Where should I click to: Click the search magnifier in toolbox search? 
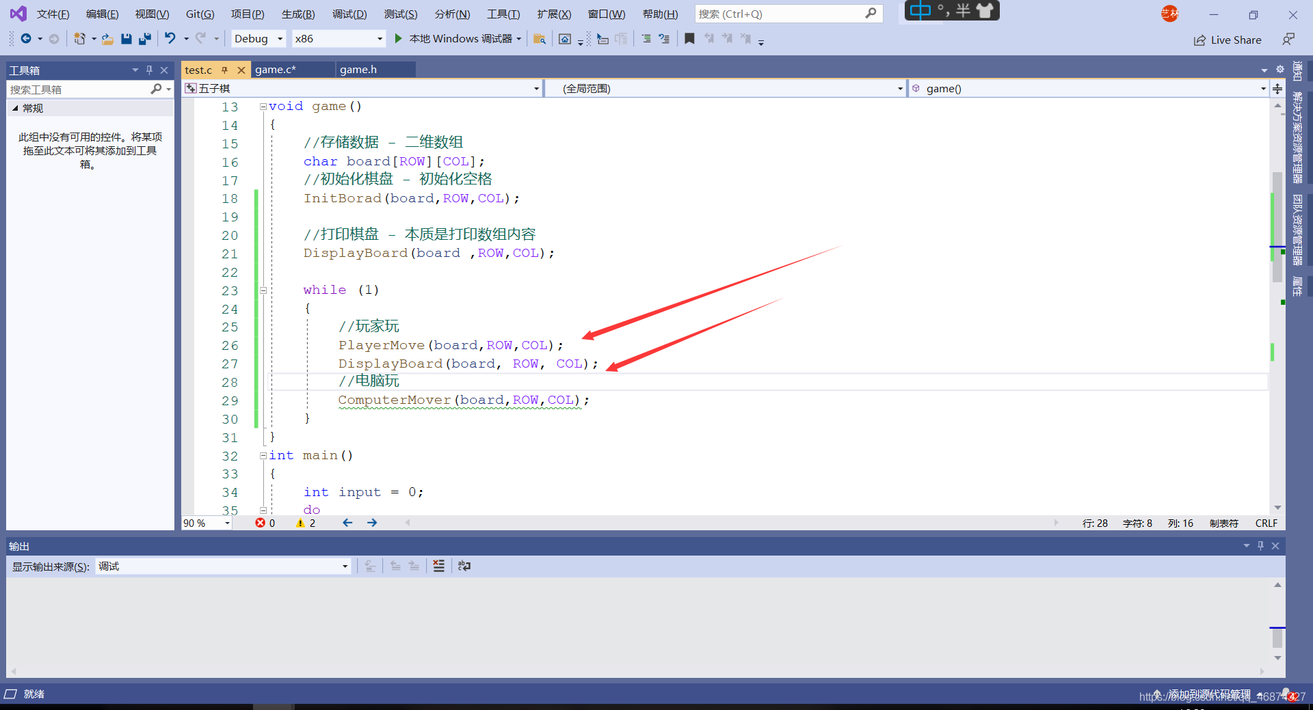(x=156, y=89)
